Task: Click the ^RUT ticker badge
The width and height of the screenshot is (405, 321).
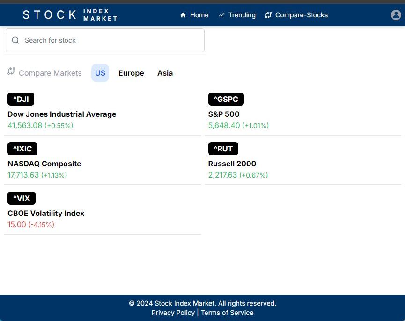Action: click(x=223, y=149)
